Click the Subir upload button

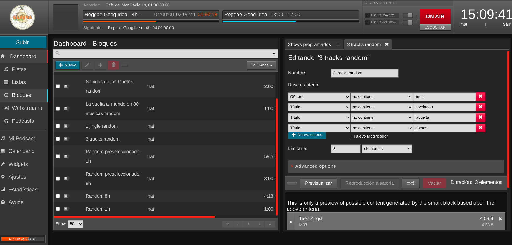23,43
